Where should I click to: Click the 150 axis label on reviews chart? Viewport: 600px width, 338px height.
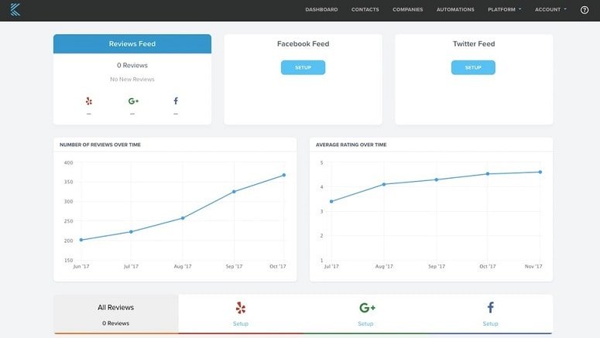68,260
